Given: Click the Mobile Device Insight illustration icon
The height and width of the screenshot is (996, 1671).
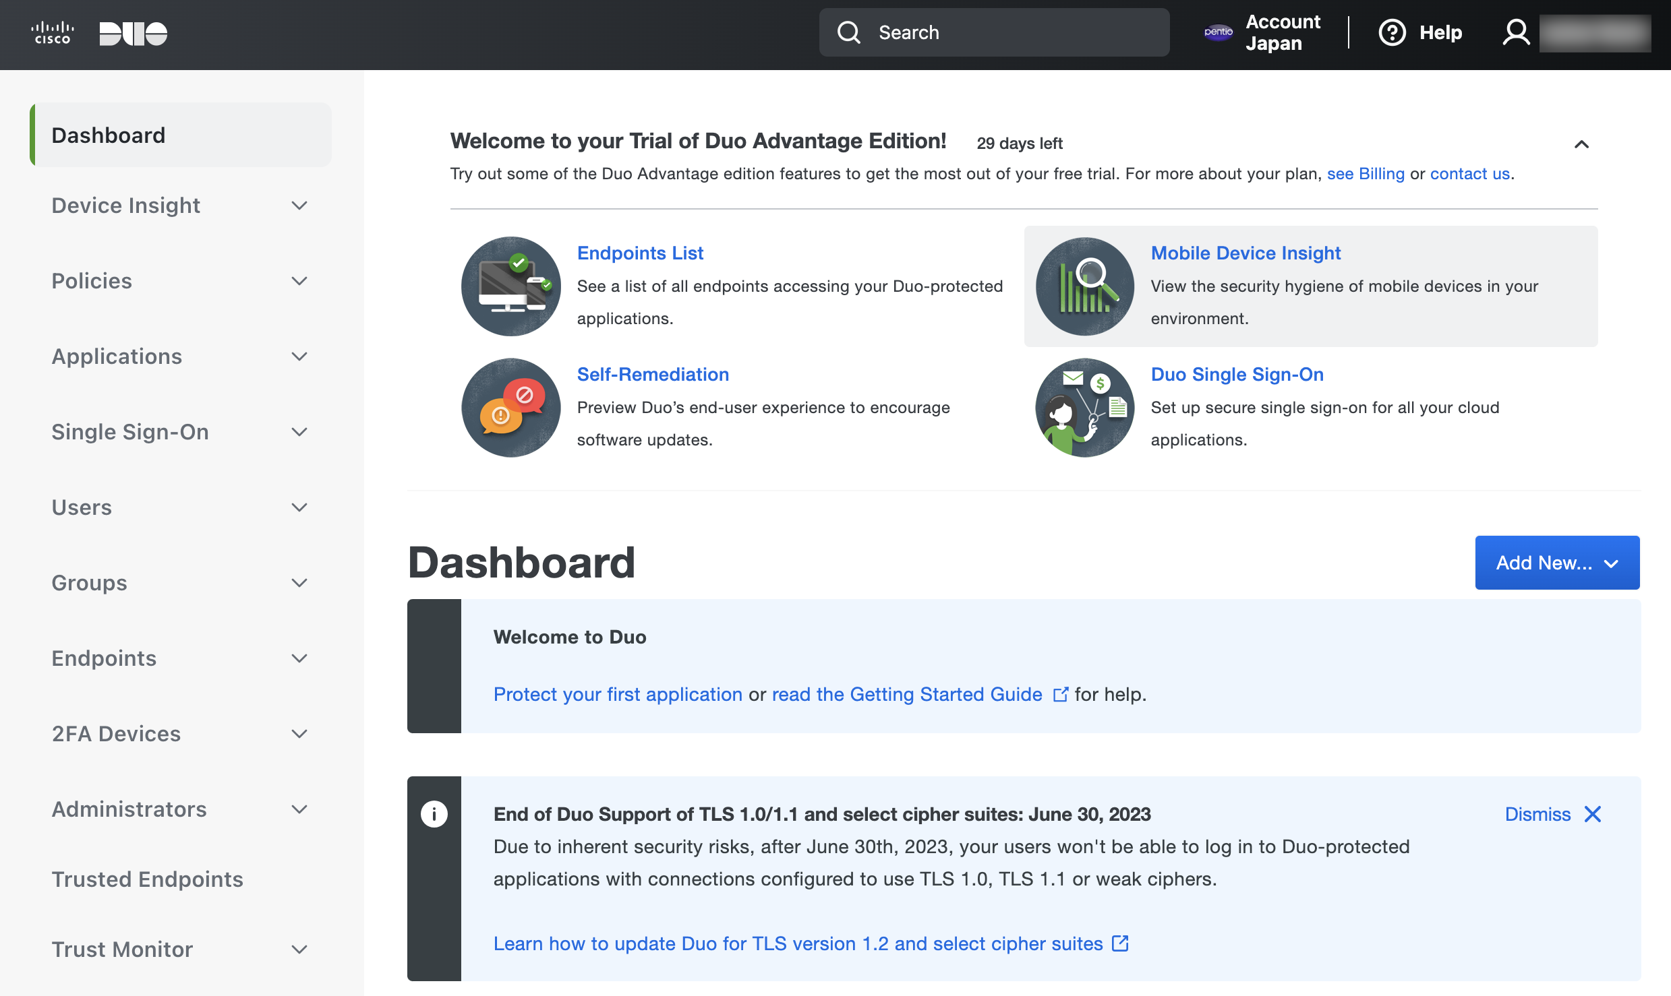Looking at the screenshot, I should 1085,286.
